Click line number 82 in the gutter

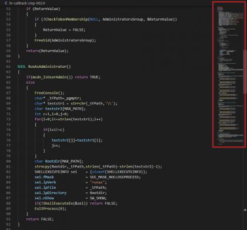[8, 172]
